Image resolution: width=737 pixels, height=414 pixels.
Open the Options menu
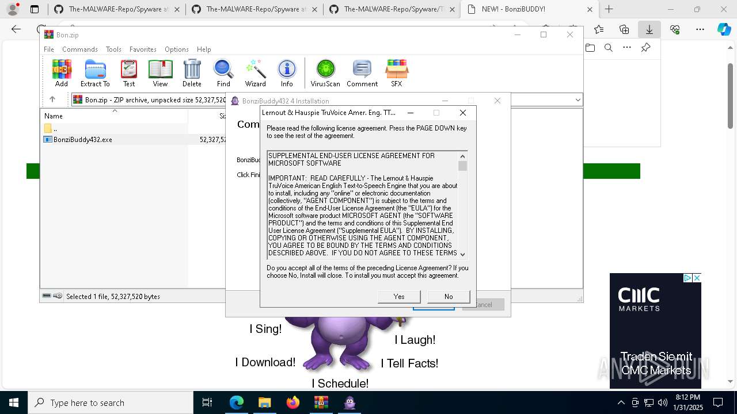coord(177,49)
